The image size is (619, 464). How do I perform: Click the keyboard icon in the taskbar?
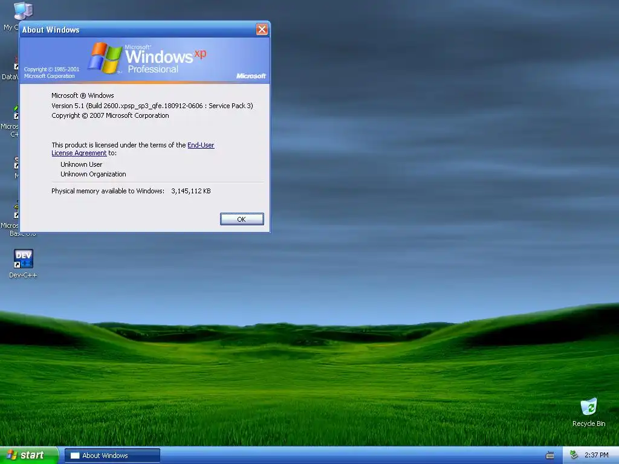pos(550,456)
